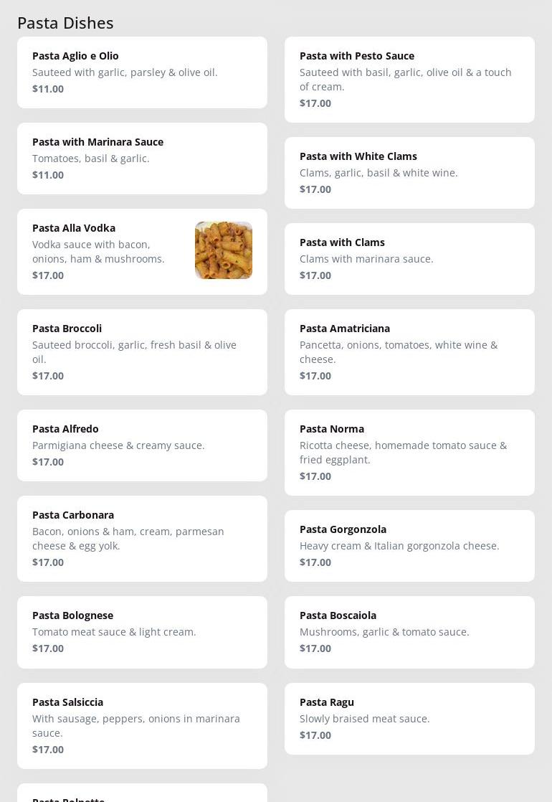Click the $11.00 price under Aglio e Olio

click(x=48, y=89)
